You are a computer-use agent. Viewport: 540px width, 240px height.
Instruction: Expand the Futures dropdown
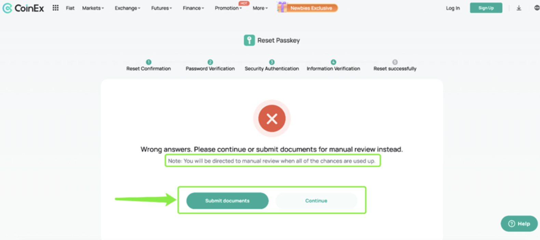pos(162,8)
